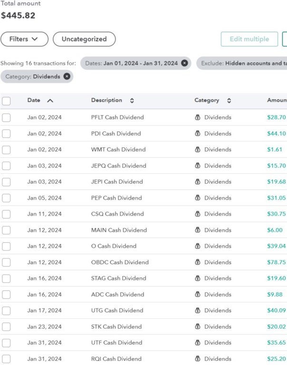
Task: Click dividend category icon for WMT row
Action: click(x=198, y=149)
